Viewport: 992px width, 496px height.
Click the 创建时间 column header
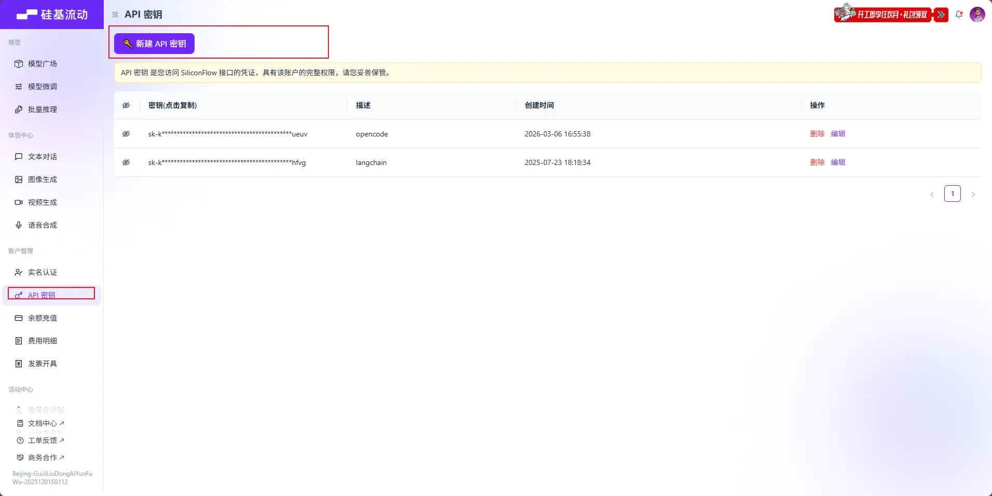click(539, 105)
